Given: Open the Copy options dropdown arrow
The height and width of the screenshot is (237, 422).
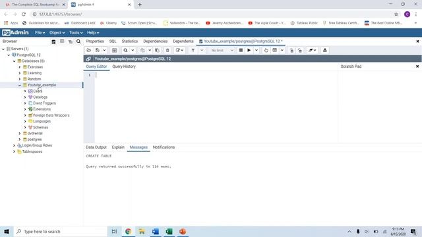Looking at the screenshot, I should click(x=150, y=50).
